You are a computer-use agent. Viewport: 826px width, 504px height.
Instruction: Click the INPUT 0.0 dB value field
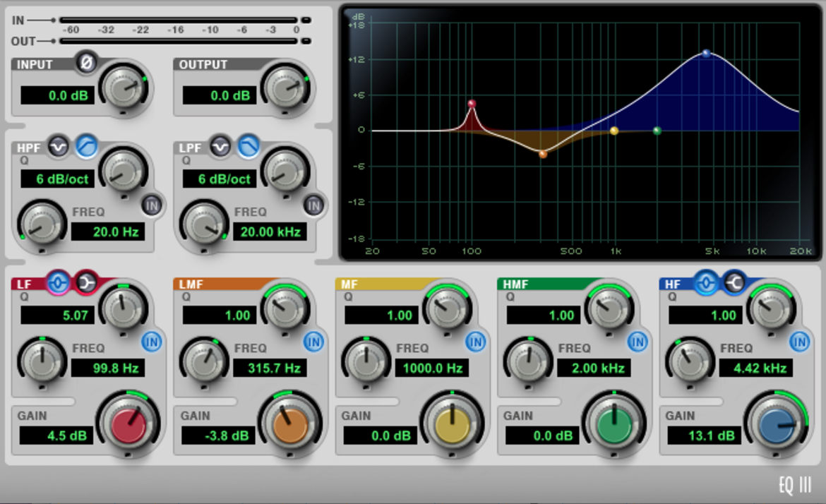pyautogui.click(x=57, y=95)
